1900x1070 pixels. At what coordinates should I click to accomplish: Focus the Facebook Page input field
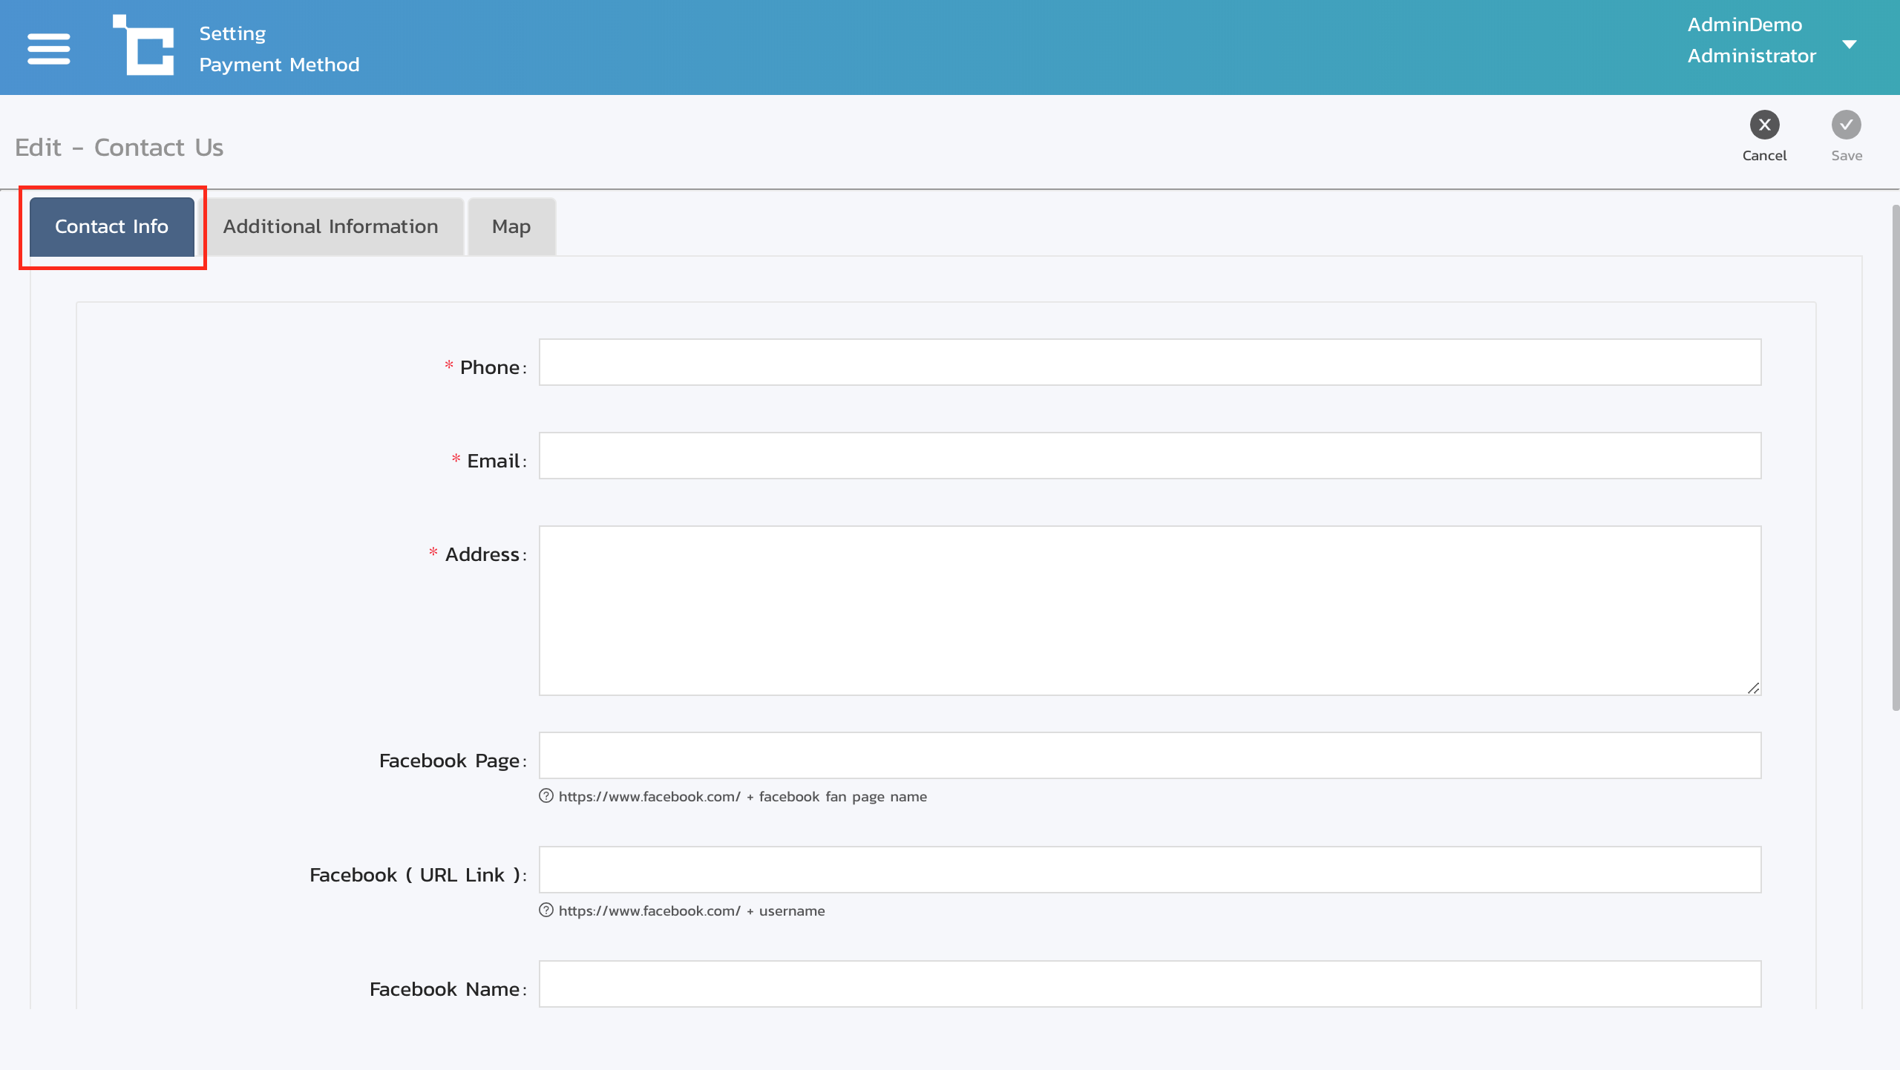pos(1149,755)
